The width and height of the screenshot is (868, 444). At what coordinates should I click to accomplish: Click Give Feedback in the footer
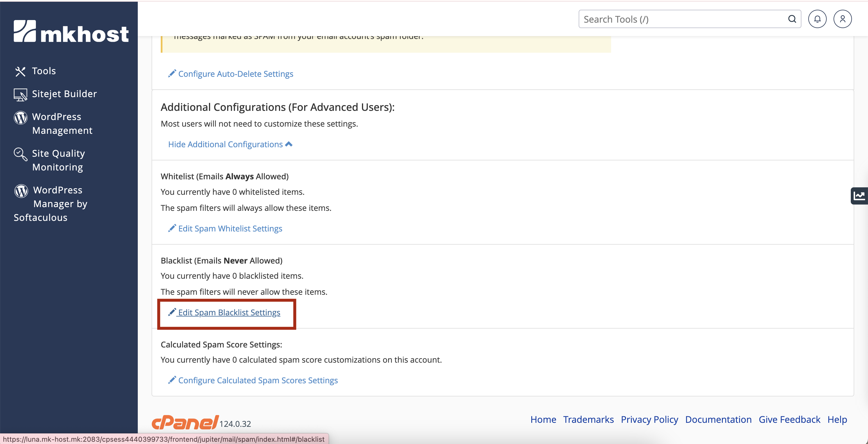(789, 419)
